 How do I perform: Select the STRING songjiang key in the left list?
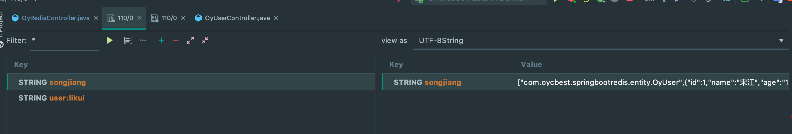click(x=52, y=82)
